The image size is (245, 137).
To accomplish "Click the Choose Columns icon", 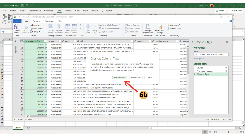I will 51,26.
